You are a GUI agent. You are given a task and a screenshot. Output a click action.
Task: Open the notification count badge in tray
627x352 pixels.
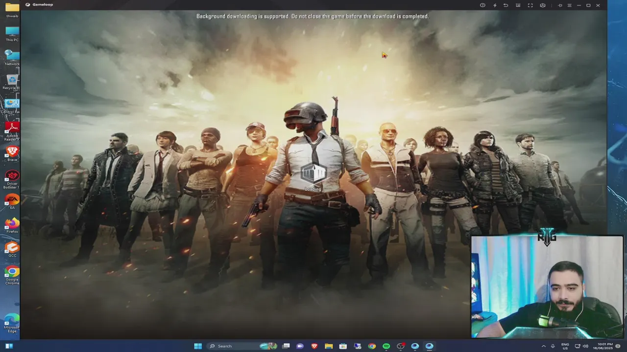(x=618, y=346)
